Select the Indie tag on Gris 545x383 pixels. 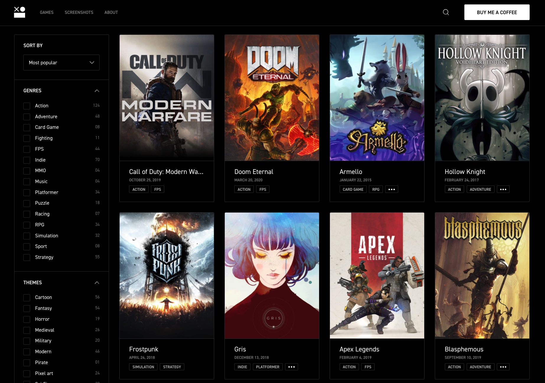click(242, 367)
